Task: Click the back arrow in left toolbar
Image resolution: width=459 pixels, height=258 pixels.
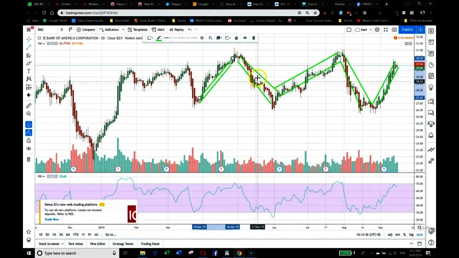Action: [29, 95]
